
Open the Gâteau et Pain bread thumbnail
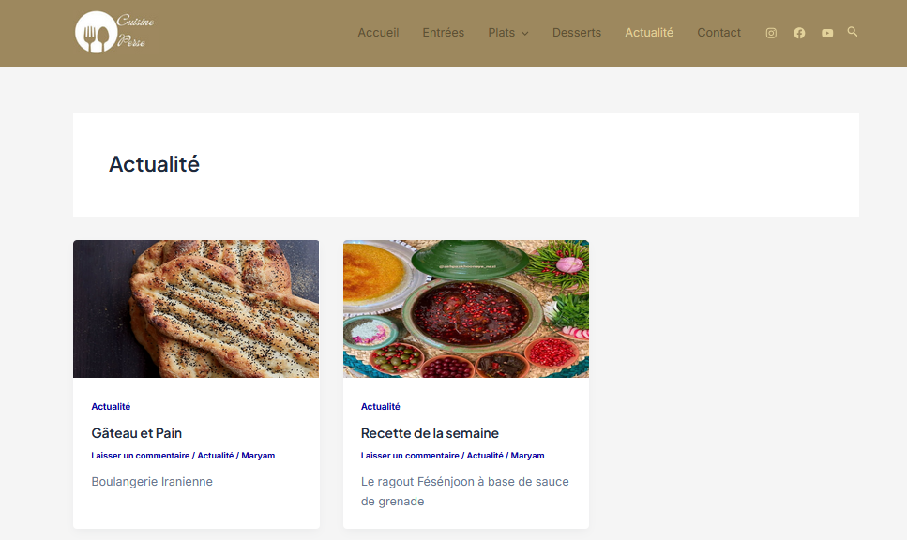196,308
